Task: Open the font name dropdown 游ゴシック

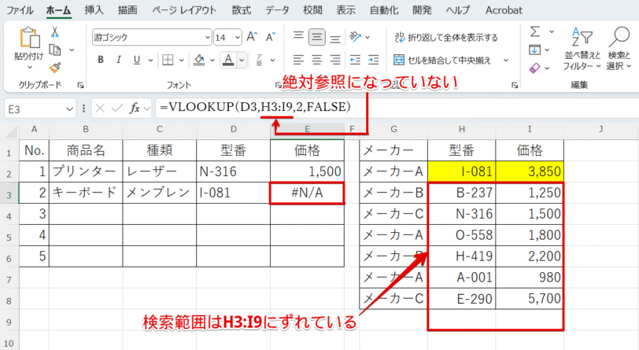Action: click(208, 38)
